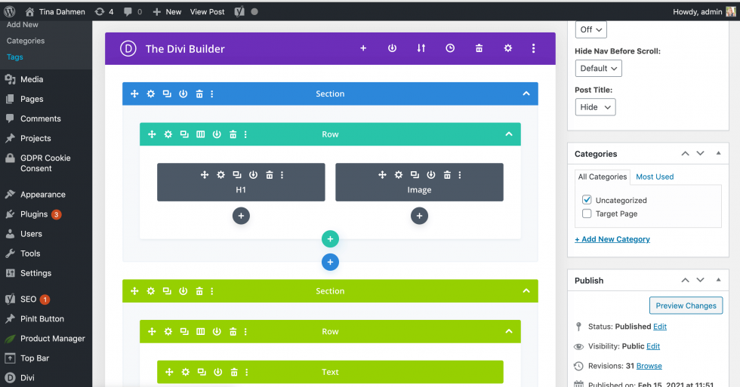Check the Target Page category

587,213
